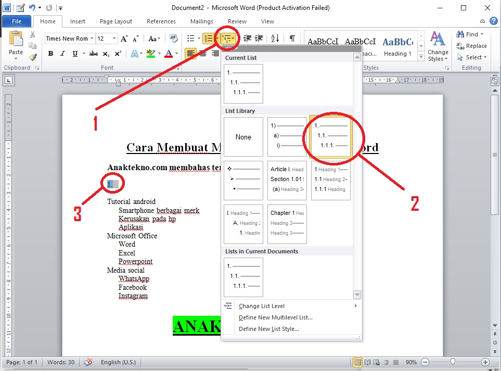Click the Redo icon in title bar
Image resolution: width=501 pixels, height=371 pixels.
(49, 8)
